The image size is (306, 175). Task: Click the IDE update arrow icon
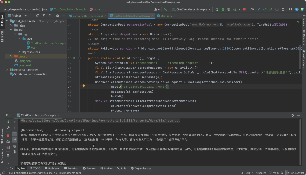point(297,9)
